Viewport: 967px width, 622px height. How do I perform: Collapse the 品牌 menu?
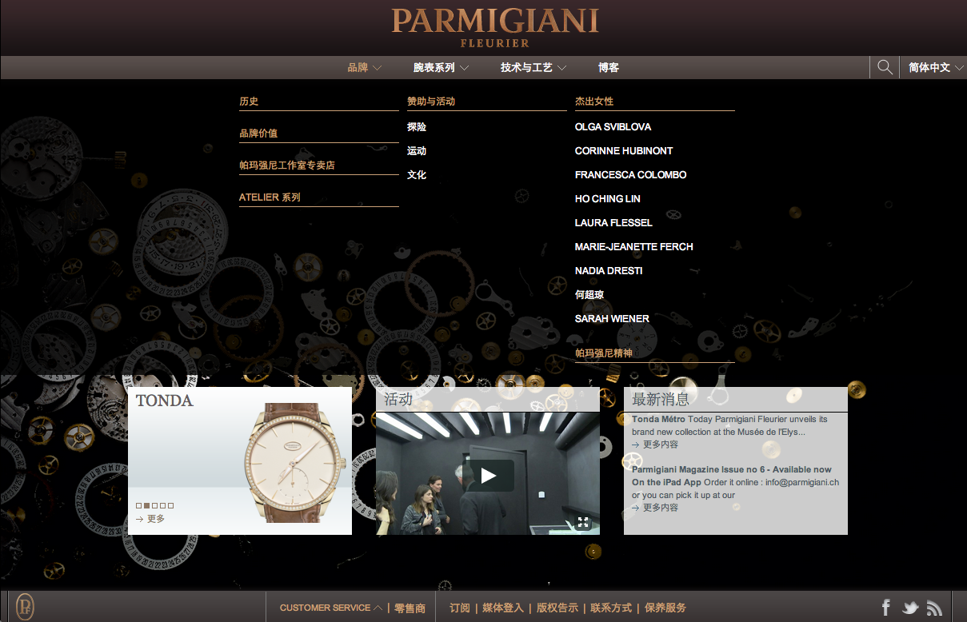coord(365,68)
